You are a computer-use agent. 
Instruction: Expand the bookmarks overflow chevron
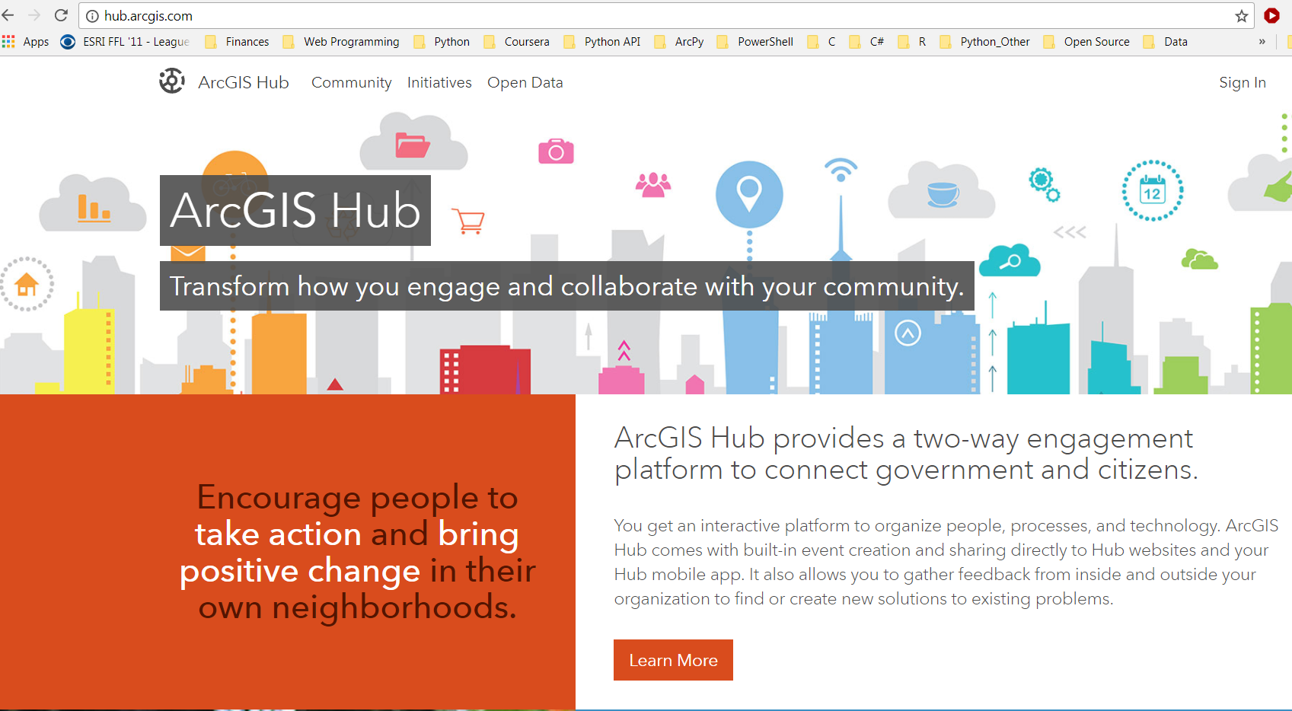(x=1262, y=42)
